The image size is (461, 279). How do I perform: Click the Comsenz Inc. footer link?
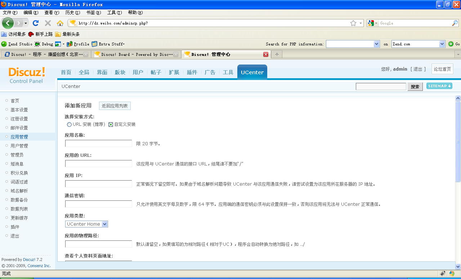click(x=39, y=266)
